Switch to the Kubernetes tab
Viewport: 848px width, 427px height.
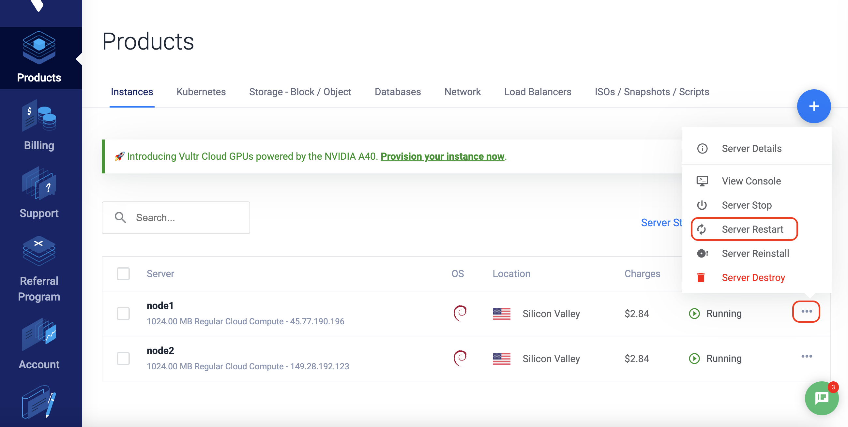[201, 92]
